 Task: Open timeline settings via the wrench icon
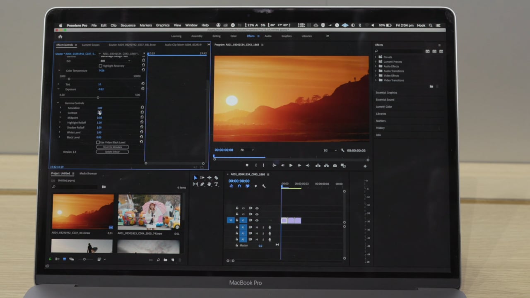[264, 186]
